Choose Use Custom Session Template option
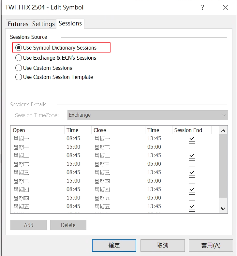 click(x=19, y=77)
